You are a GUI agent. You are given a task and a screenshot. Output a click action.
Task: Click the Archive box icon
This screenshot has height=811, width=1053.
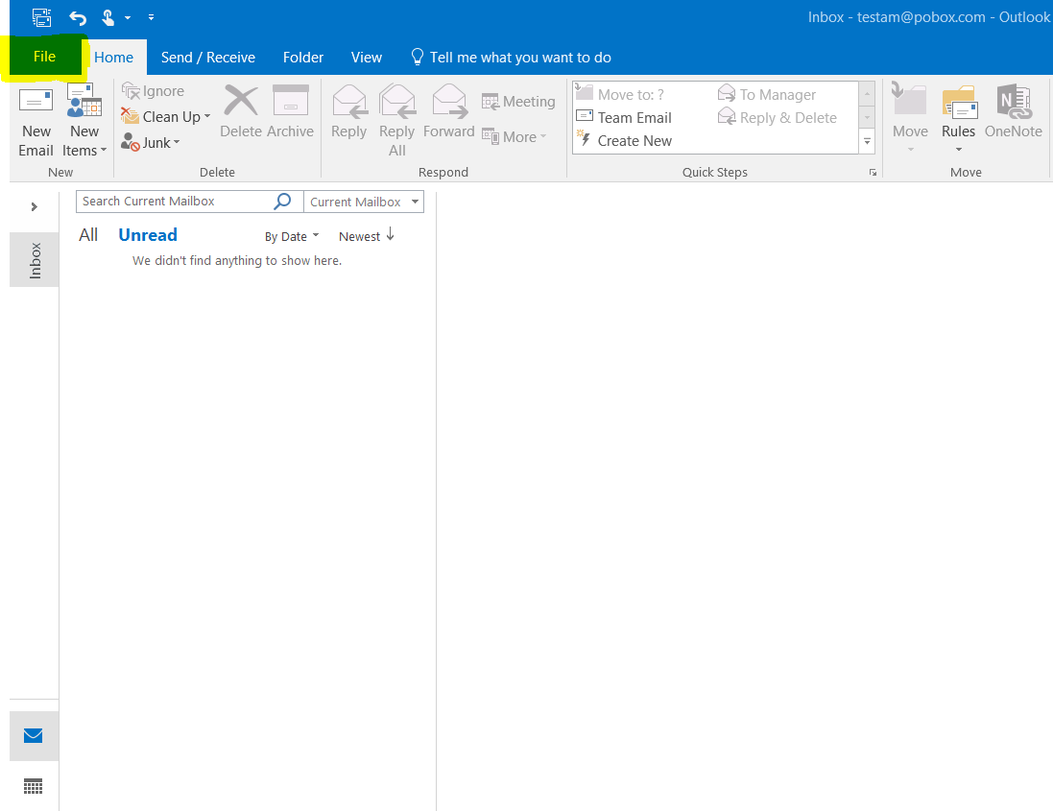[290, 102]
